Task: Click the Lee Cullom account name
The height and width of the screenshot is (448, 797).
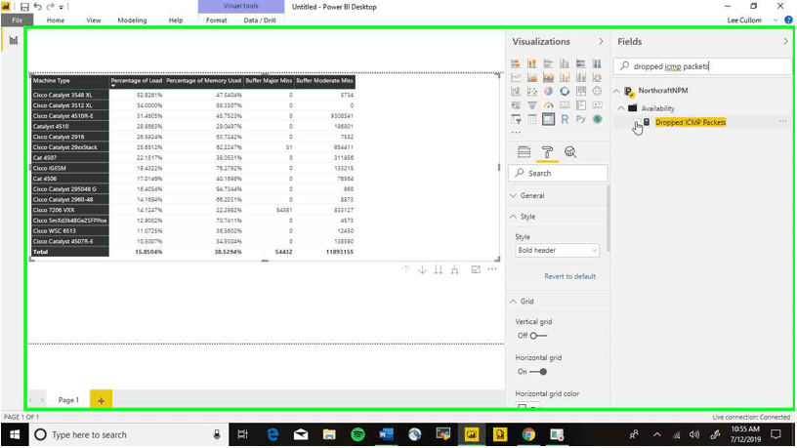Action: (x=744, y=20)
